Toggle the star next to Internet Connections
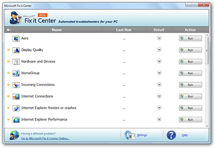Screen dimensions: 215x148 coord(8,96)
